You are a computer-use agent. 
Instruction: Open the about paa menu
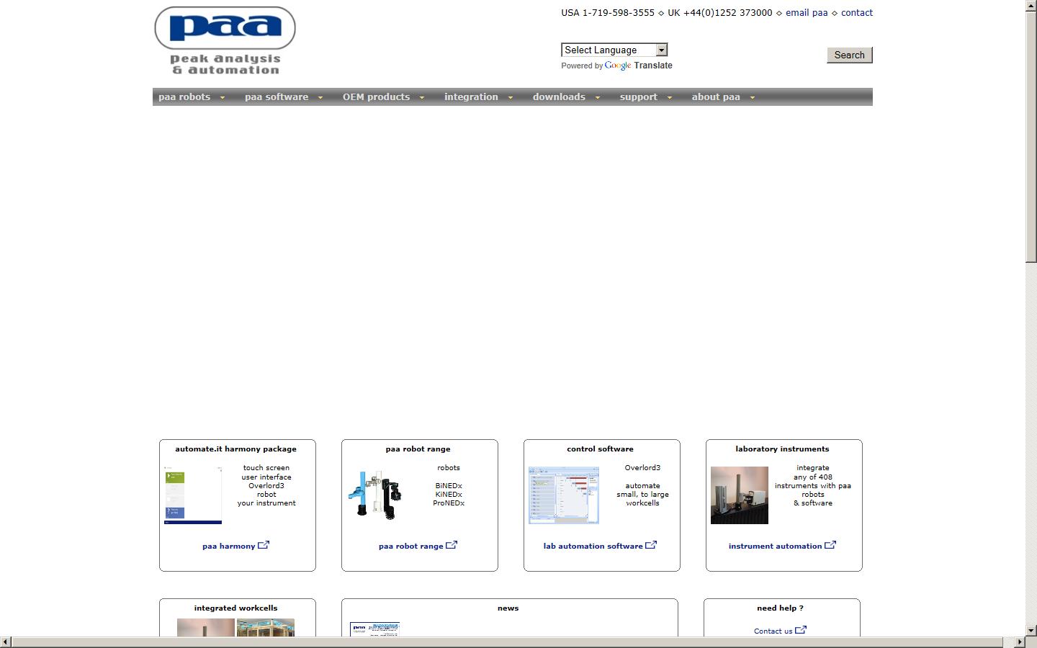click(x=722, y=97)
